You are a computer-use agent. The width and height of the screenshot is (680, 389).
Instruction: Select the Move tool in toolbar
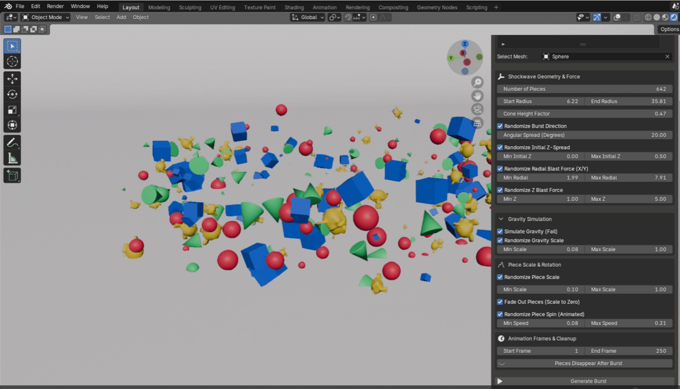point(12,79)
